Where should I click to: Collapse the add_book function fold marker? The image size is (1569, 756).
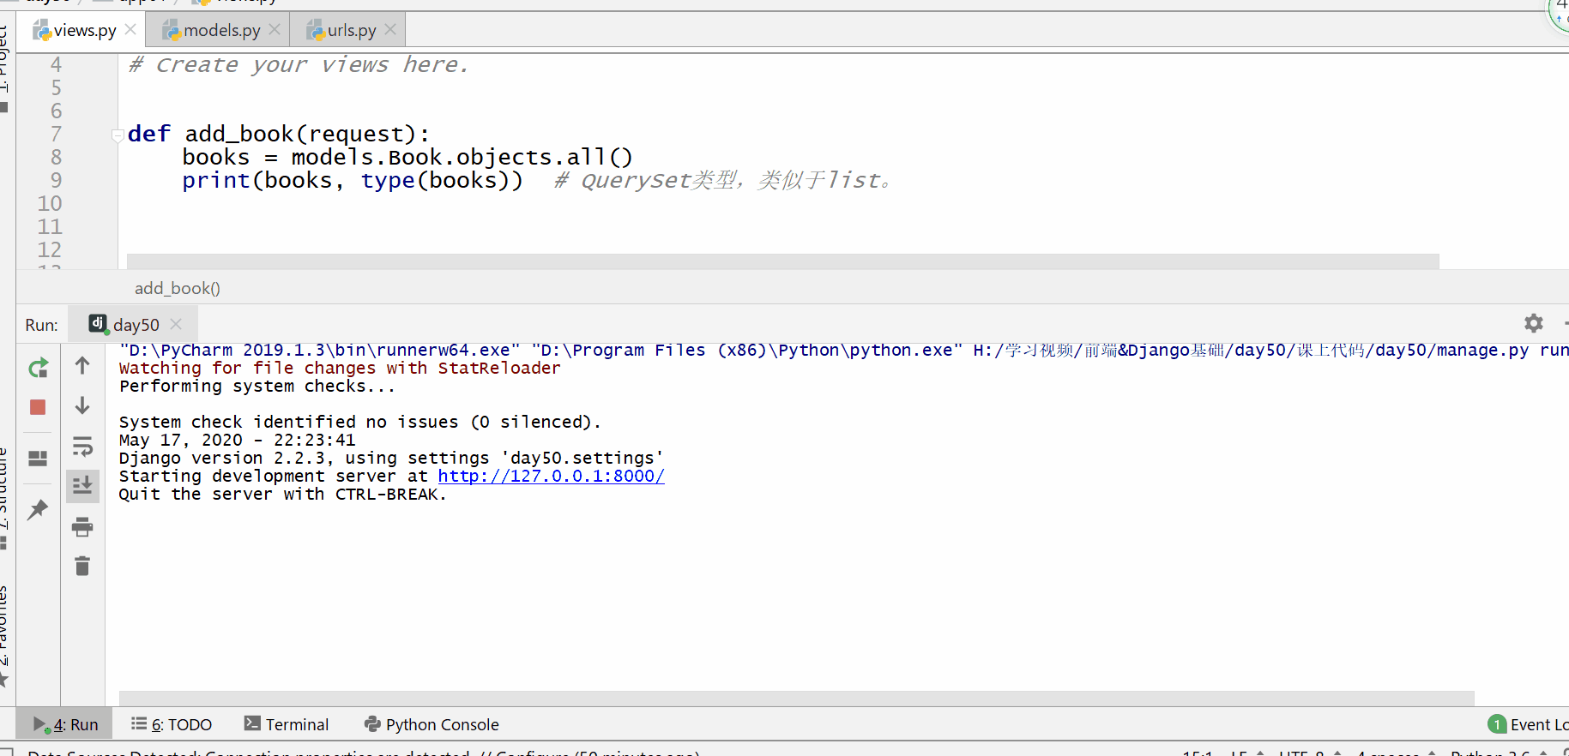118,135
